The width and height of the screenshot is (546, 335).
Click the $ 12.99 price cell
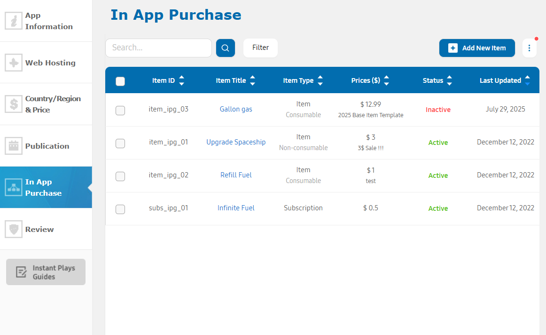[370, 104]
